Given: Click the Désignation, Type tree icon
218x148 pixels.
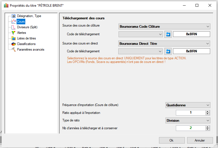Looking at the screenshot, I should point(13,16).
